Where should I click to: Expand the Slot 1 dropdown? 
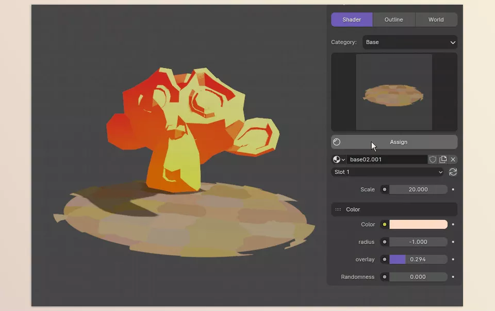point(387,172)
